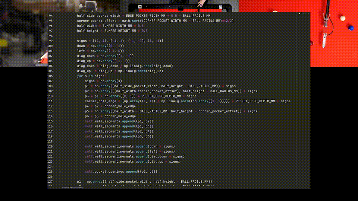
Task: Click p1 assignment on line 108
Action: pos(160,86)
